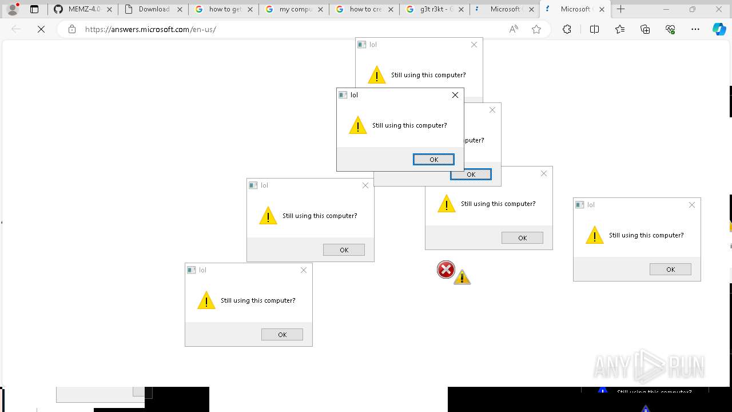View site information lock icon
This screenshot has height=412, width=732.
pos(72,29)
